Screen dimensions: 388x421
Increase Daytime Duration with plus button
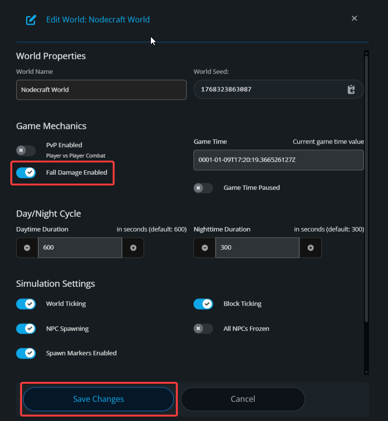[x=133, y=248]
